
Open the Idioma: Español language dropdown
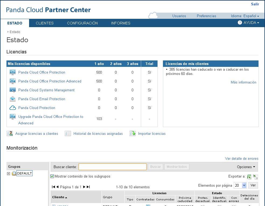tap(245, 16)
